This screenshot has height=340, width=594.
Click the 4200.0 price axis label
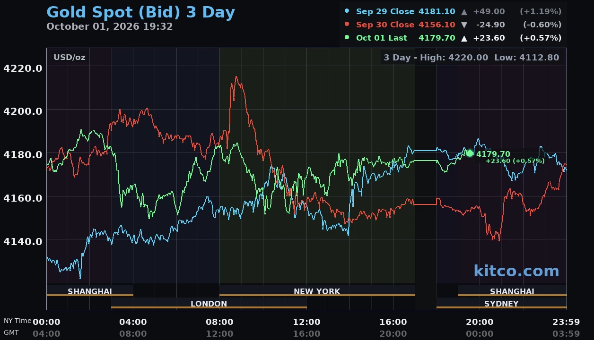click(23, 111)
